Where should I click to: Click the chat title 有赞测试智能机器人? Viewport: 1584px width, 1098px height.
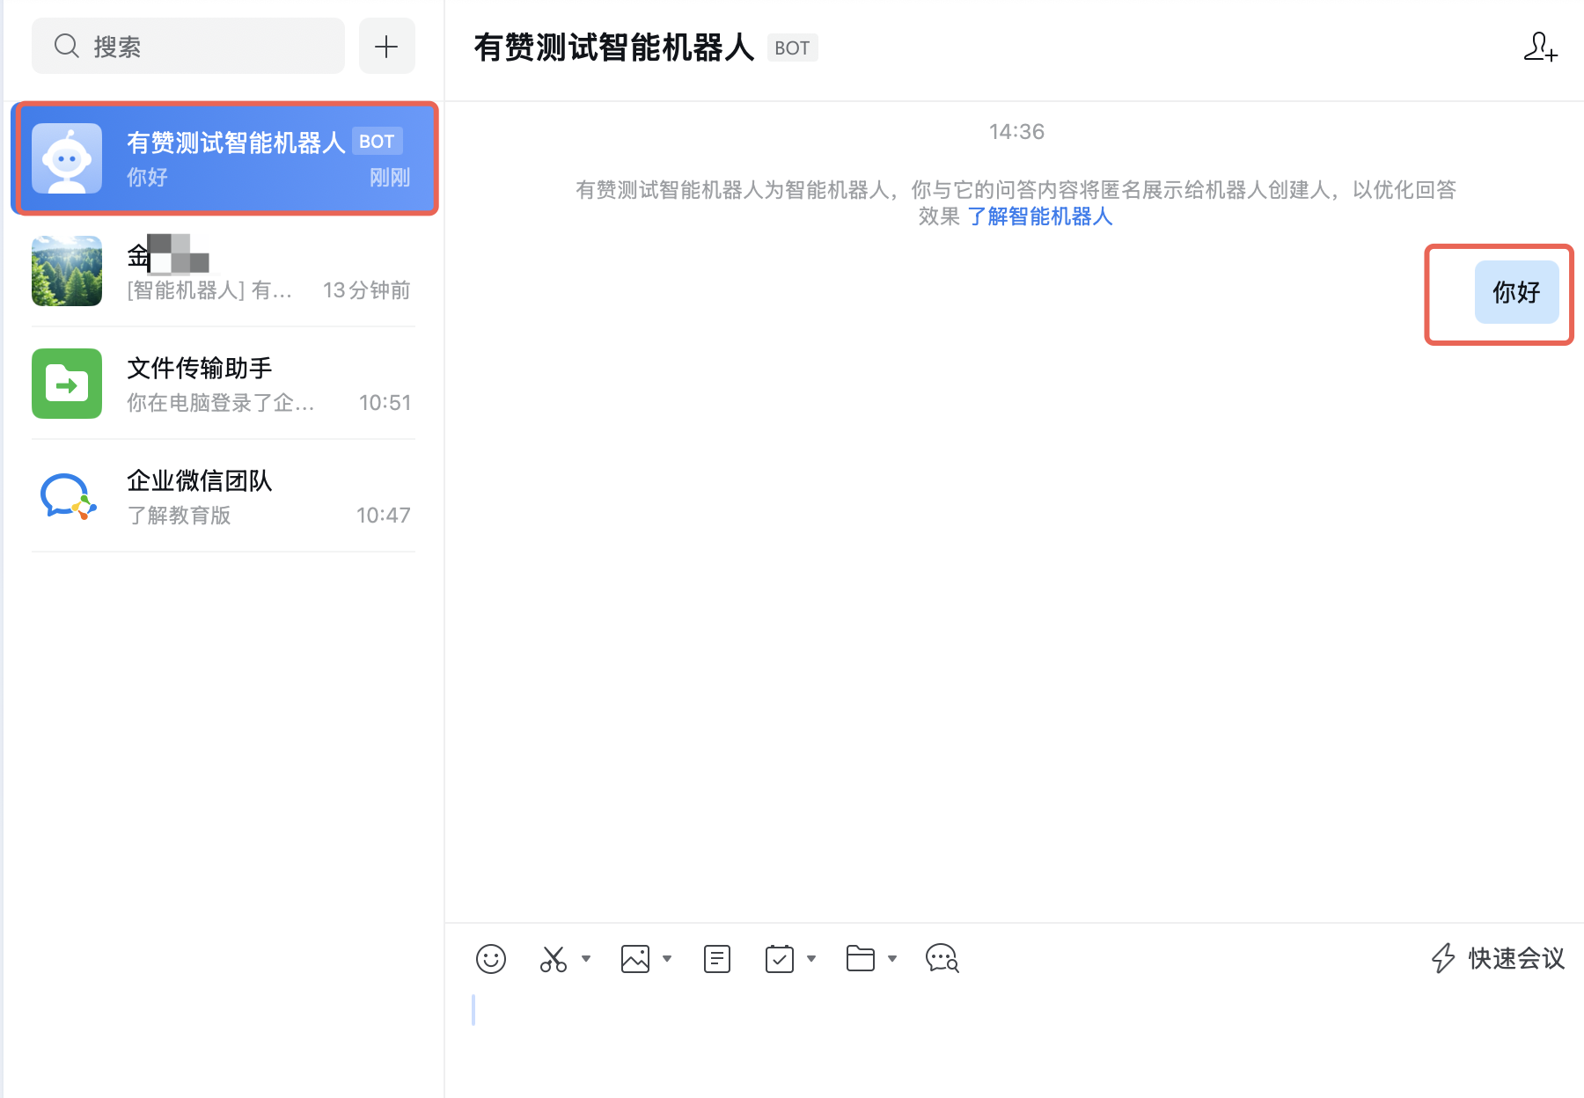pyautogui.click(x=613, y=48)
